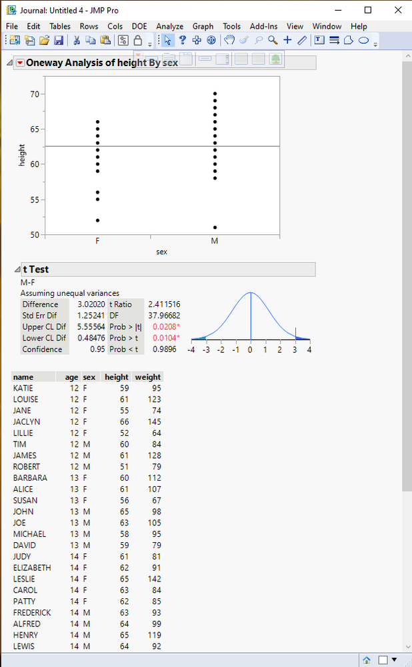Click the vertical scrollbar down arrow
Image resolution: width=412 pixels, height=667 pixels.
[x=407, y=648]
